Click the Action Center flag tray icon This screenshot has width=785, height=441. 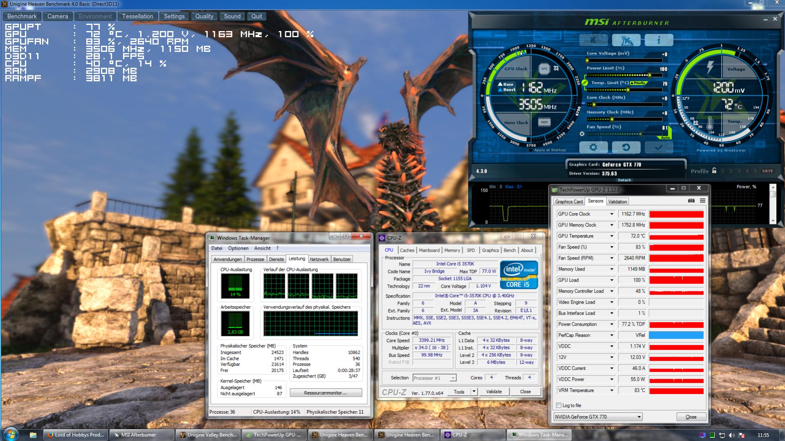742,435
